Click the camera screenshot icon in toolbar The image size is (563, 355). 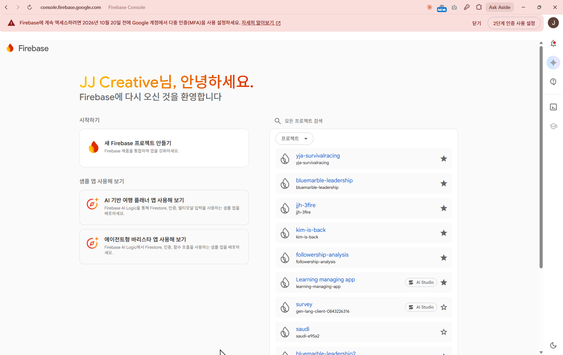pos(454,7)
